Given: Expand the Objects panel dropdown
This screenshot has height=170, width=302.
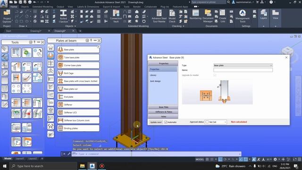Looking at the screenshot, I should pos(70,26).
